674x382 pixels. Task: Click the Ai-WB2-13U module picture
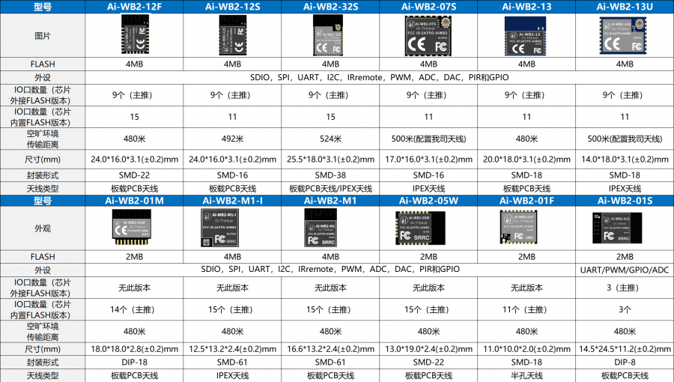(x=623, y=36)
